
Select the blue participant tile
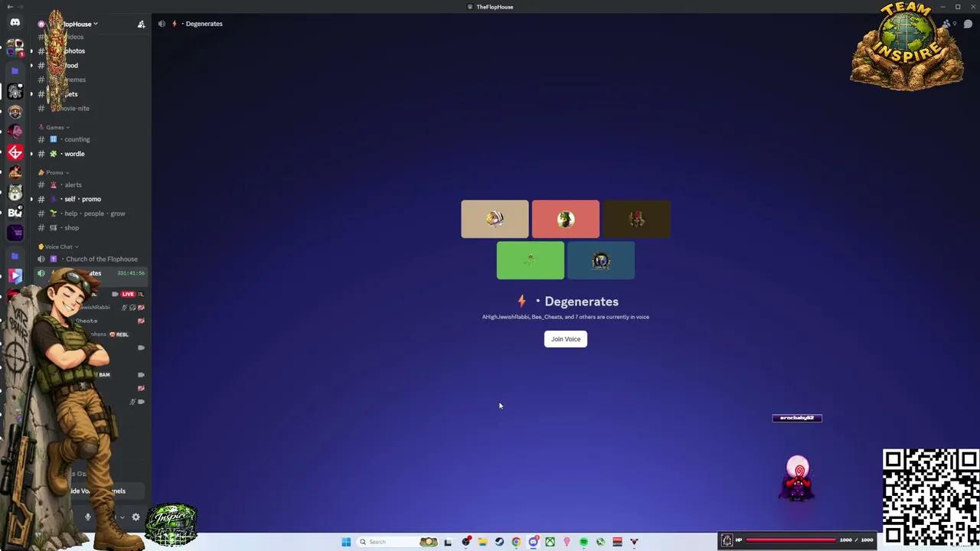tap(601, 260)
